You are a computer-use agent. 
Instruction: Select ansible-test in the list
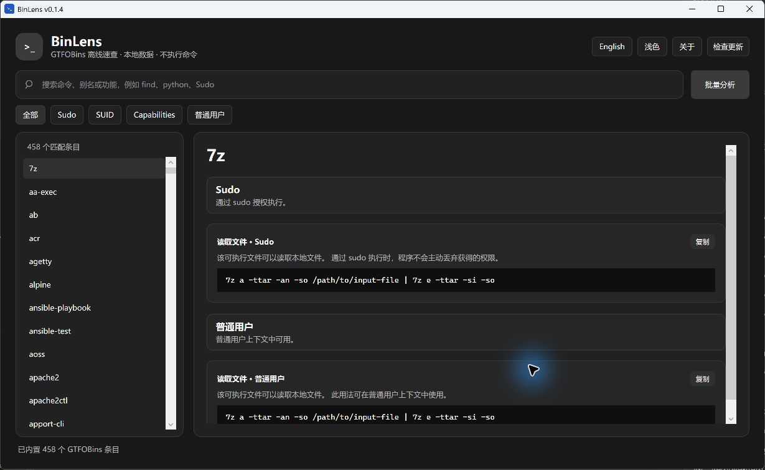point(94,331)
